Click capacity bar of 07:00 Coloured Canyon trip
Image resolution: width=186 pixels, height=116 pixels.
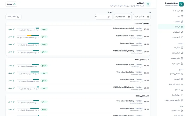[x=28, y=28]
